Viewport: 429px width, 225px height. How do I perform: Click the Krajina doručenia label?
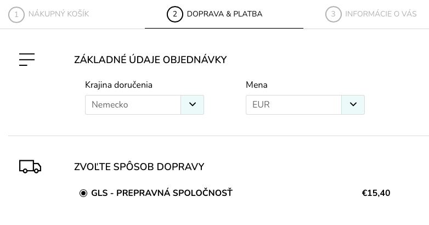pos(118,85)
